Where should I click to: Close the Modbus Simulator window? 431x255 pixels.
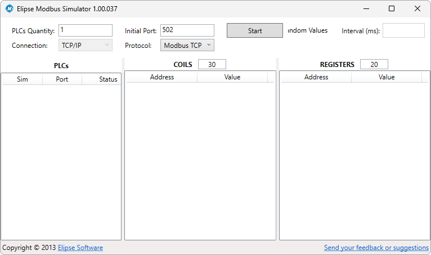coord(417,8)
